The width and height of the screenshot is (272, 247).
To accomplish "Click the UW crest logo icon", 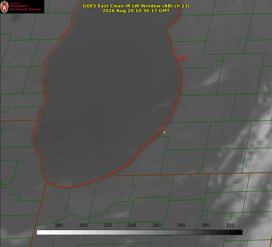I will tap(4, 7).
